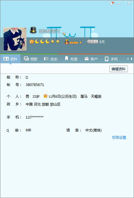Select the 标签 tab
This screenshot has width=134, height=198.
tap(71, 59)
